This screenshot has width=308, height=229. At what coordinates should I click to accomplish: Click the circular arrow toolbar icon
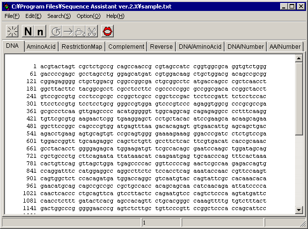point(56,31)
